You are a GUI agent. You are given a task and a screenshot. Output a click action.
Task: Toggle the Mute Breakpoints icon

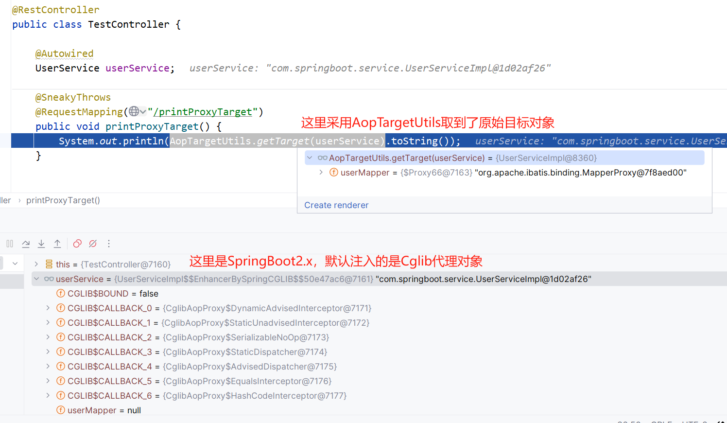click(93, 244)
